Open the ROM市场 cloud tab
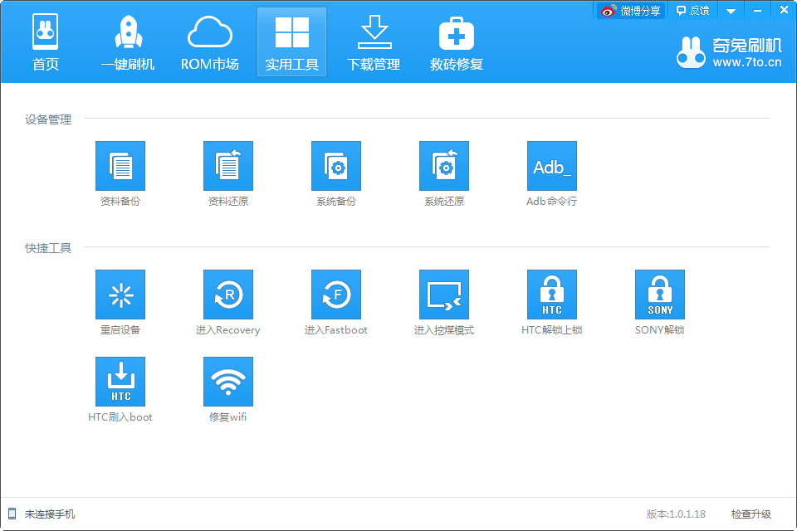 (x=210, y=42)
